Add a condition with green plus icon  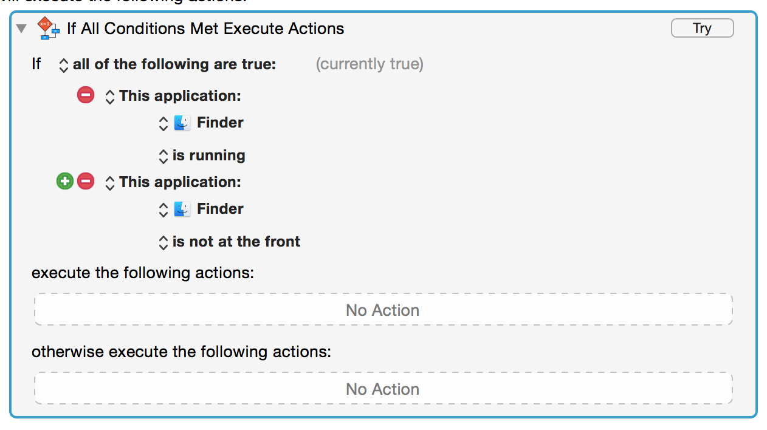(x=65, y=181)
